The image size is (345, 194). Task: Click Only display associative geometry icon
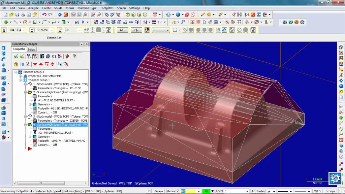(x=66, y=64)
